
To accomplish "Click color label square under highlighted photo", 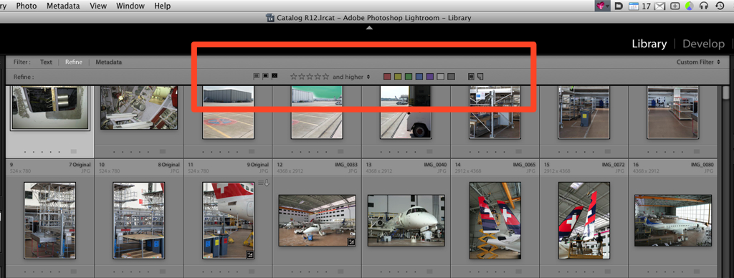I will tap(74, 151).
